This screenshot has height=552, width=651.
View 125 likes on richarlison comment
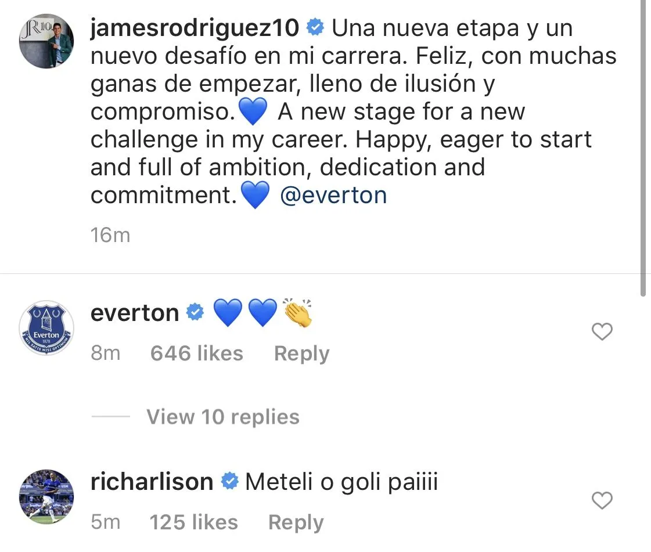(194, 522)
